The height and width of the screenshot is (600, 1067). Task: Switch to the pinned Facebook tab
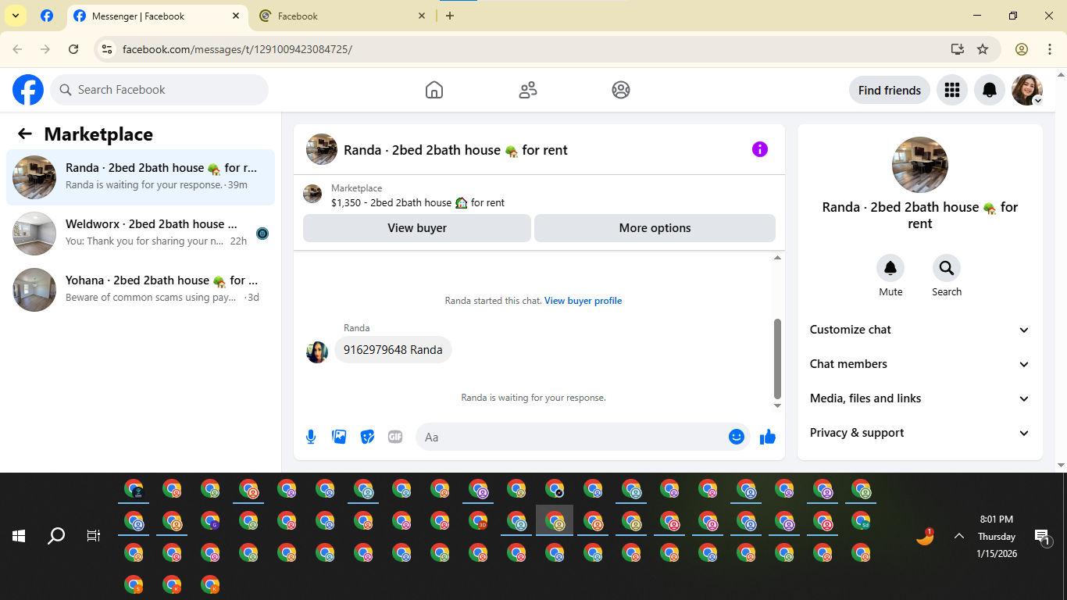(x=47, y=16)
